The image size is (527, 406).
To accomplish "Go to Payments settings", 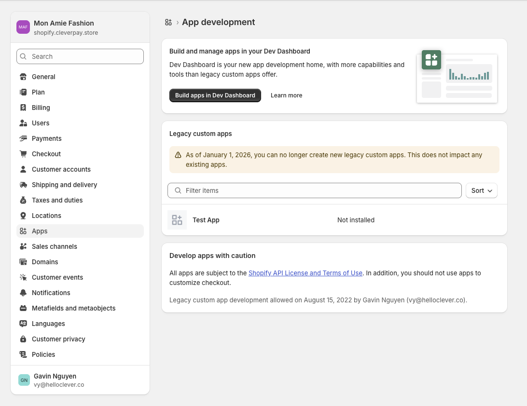I will click(46, 138).
